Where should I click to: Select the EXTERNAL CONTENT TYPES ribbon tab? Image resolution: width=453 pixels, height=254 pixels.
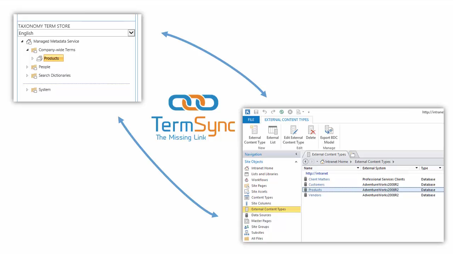287,120
